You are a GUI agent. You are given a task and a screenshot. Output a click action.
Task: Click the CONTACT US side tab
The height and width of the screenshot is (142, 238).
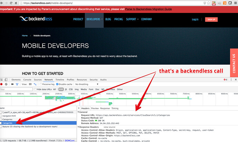234,63
